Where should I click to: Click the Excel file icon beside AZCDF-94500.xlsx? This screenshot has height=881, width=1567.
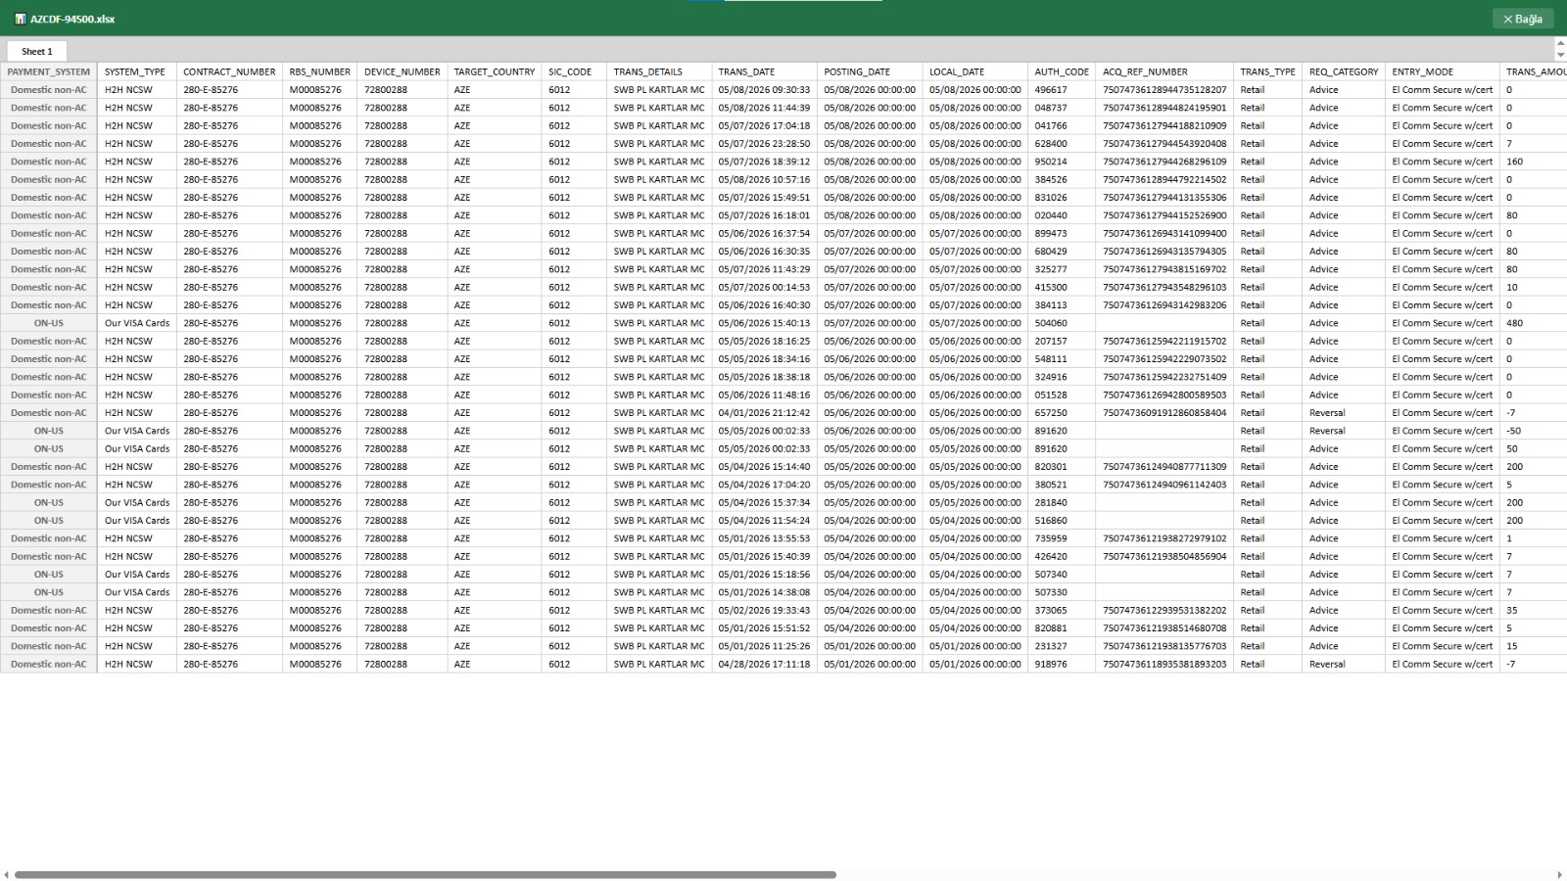pos(20,19)
